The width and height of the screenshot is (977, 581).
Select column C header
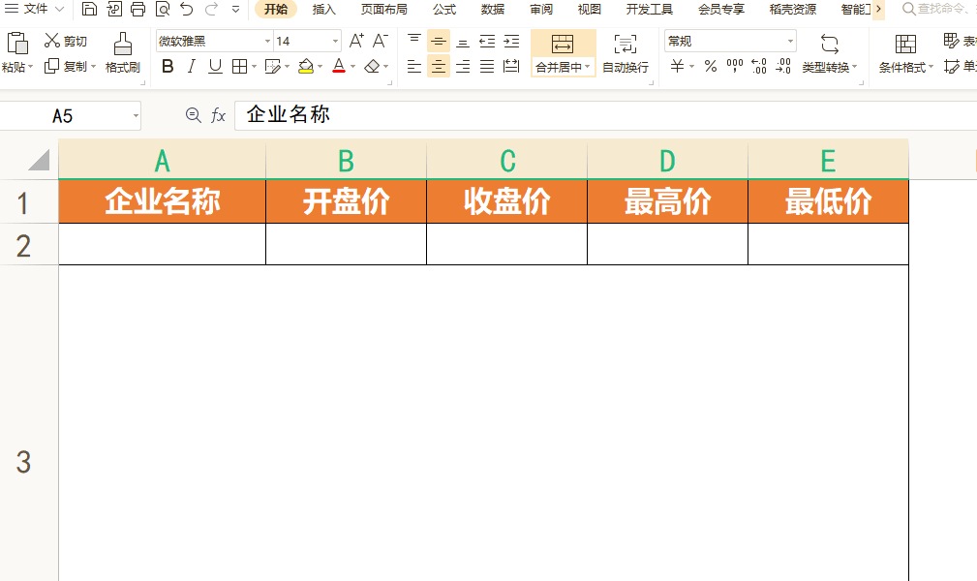tap(507, 160)
